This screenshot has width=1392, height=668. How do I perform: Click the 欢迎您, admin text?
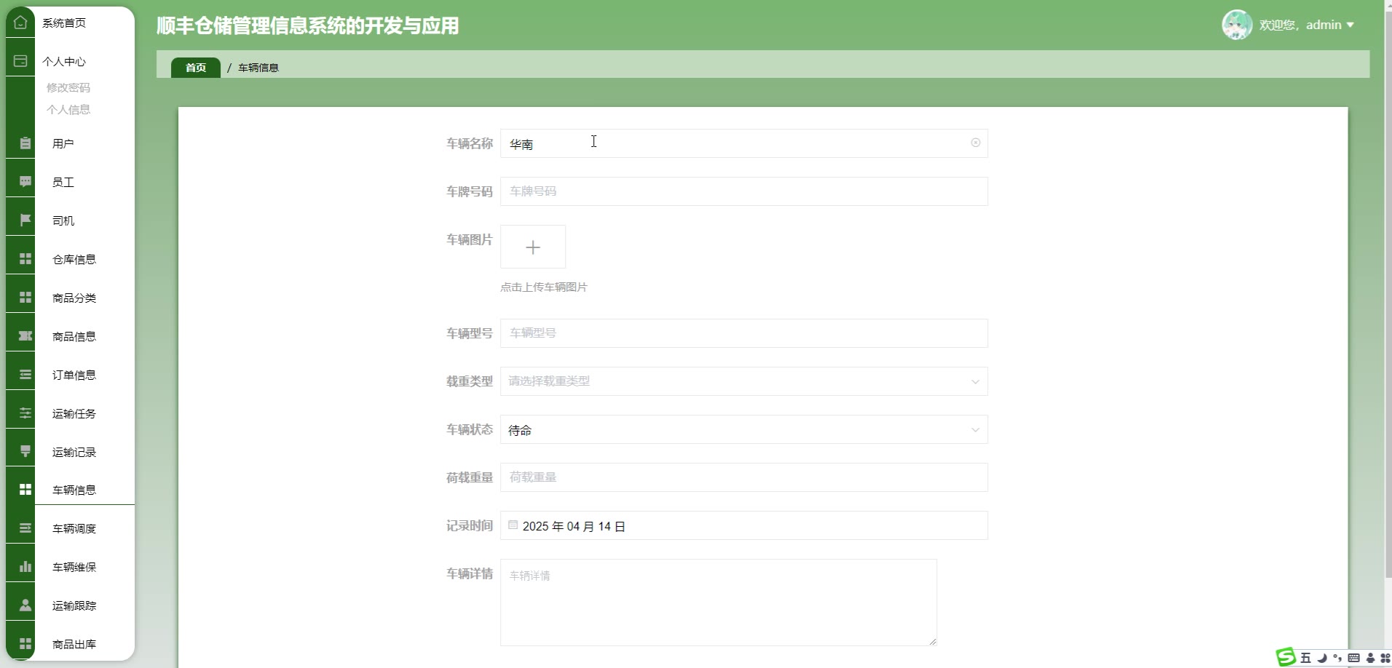point(1300,25)
